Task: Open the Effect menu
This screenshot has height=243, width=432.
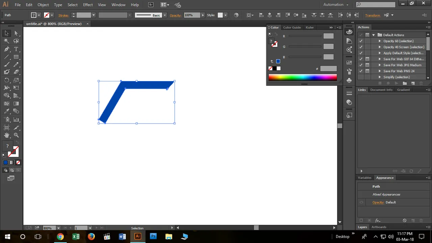Action: point(88,5)
